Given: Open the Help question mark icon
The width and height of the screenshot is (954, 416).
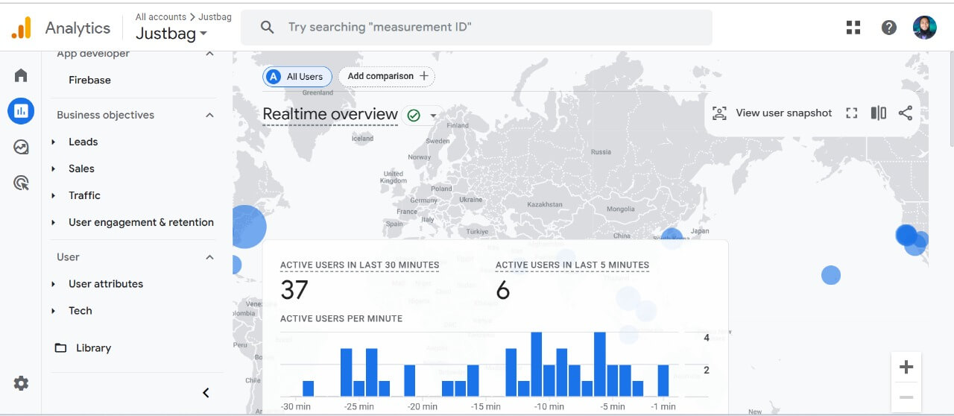Looking at the screenshot, I should click(888, 28).
